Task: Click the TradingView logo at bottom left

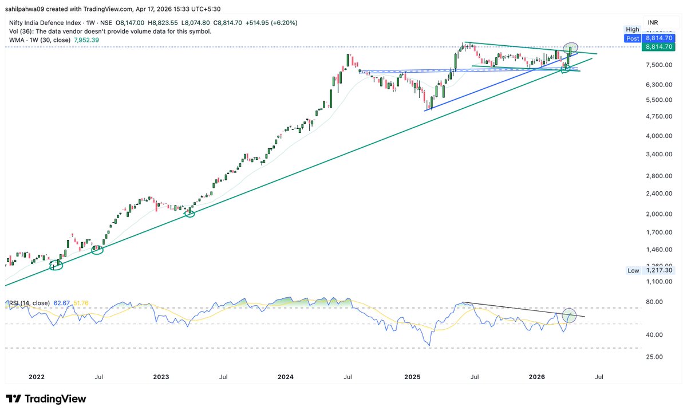Action: click(46, 399)
